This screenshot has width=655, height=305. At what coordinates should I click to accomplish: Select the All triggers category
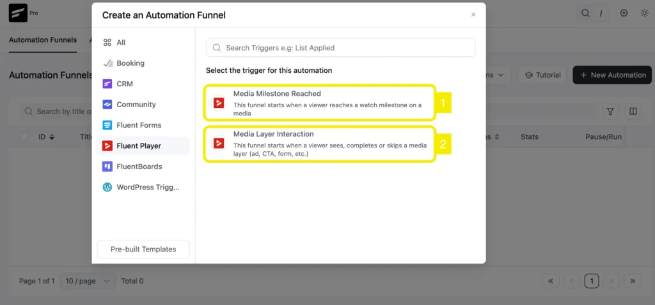click(x=143, y=43)
